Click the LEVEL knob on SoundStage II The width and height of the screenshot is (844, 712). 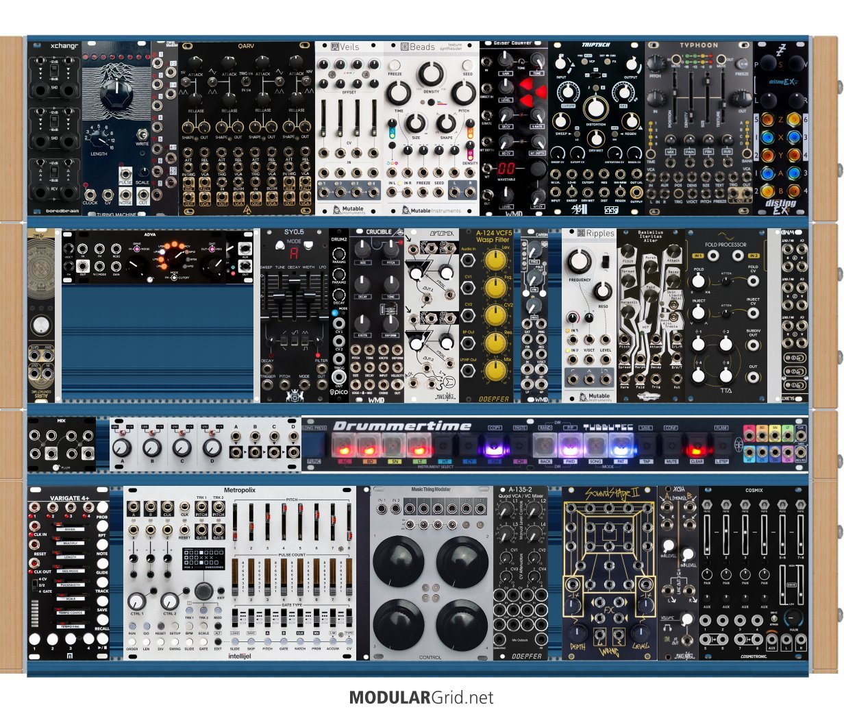tap(641, 633)
